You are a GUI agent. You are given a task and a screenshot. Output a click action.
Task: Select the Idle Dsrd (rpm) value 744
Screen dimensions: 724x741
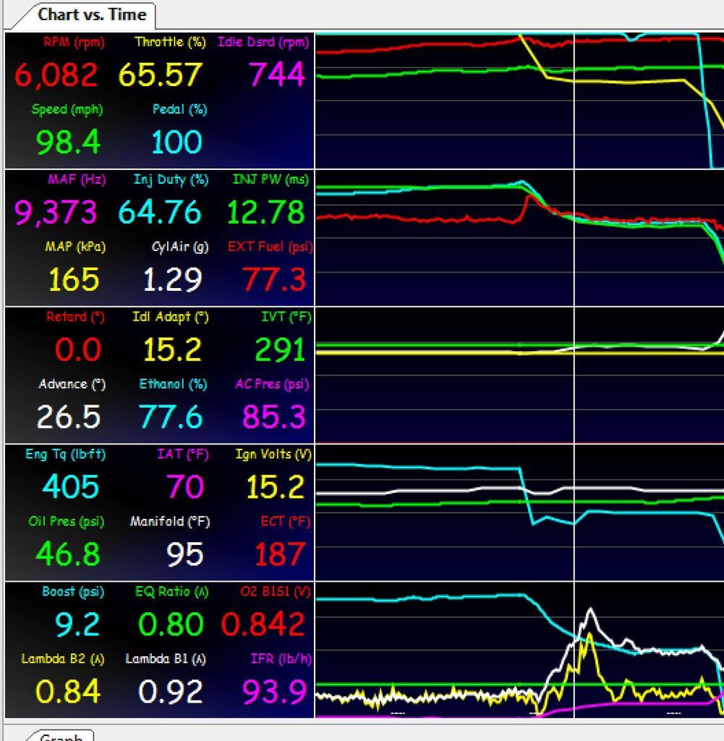(275, 74)
